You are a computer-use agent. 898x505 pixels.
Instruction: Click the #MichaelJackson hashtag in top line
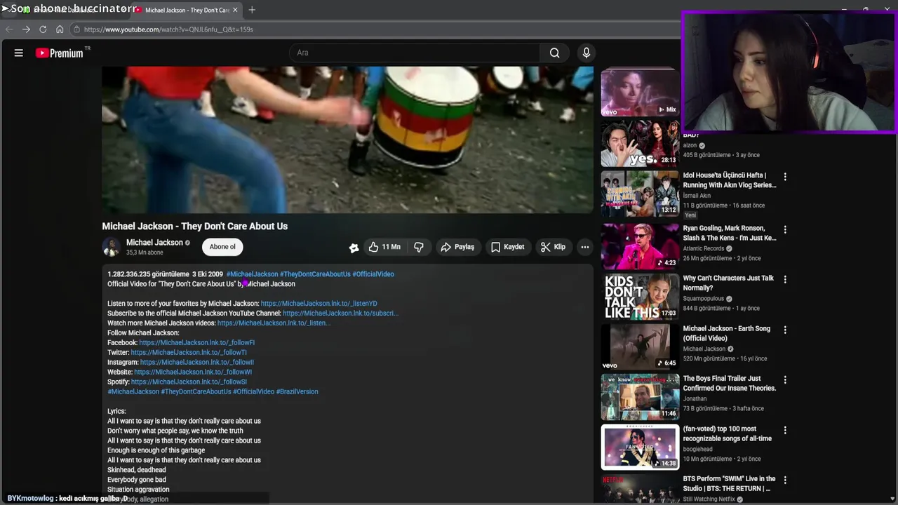pos(253,274)
